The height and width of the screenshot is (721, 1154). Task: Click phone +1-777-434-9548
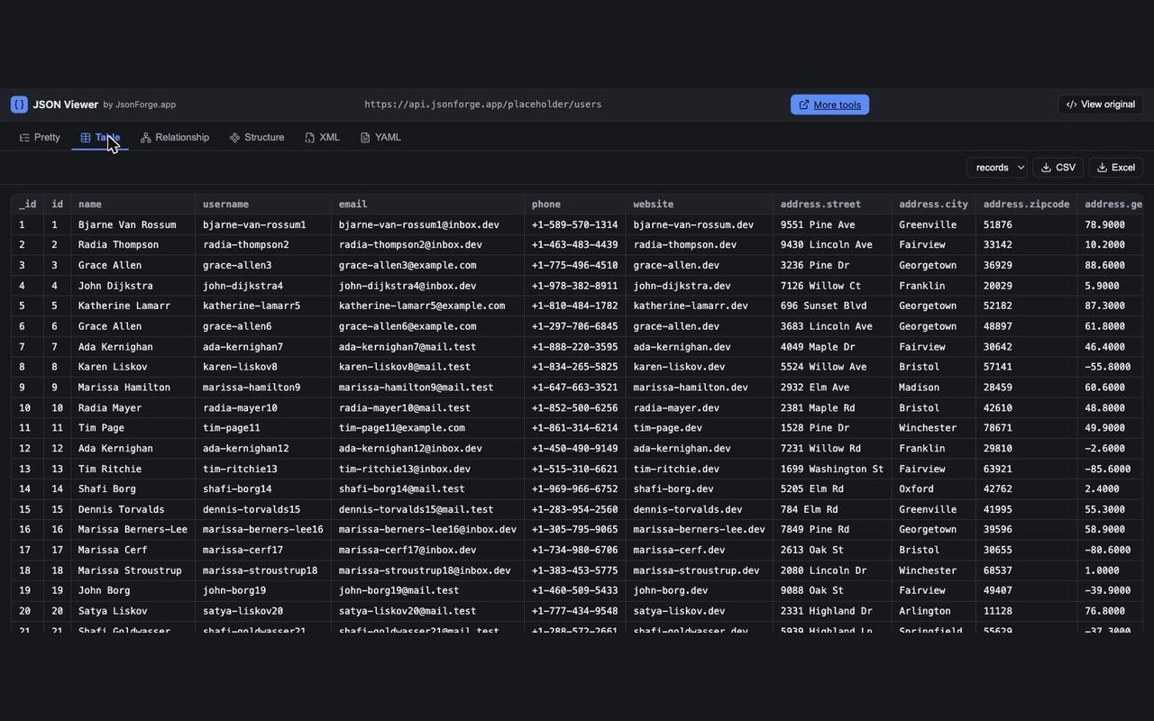(x=575, y=611)
